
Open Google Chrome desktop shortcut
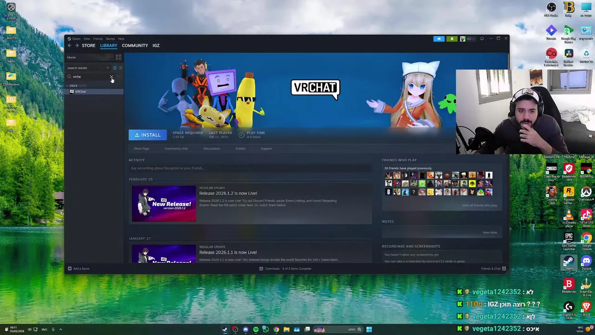point(586,241)
